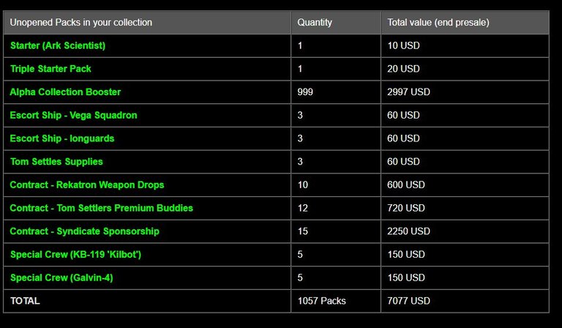Viewport: 562px width, 328px height.
Task: Open Escort Ship - Ionguards link
Action: point(62,138)
